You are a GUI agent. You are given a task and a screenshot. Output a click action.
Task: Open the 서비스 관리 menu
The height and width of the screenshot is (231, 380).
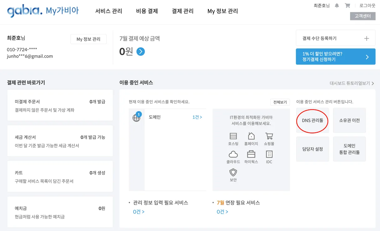[x=109, y=11]
